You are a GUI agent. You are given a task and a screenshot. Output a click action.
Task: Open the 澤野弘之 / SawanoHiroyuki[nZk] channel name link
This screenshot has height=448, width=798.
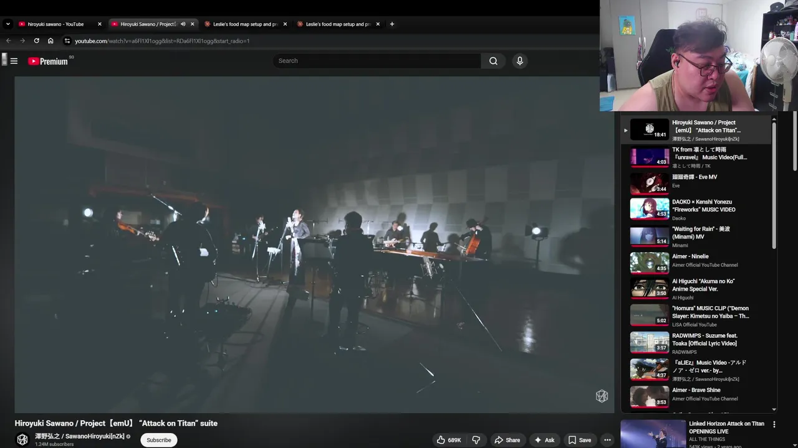(x=80, y=436)
